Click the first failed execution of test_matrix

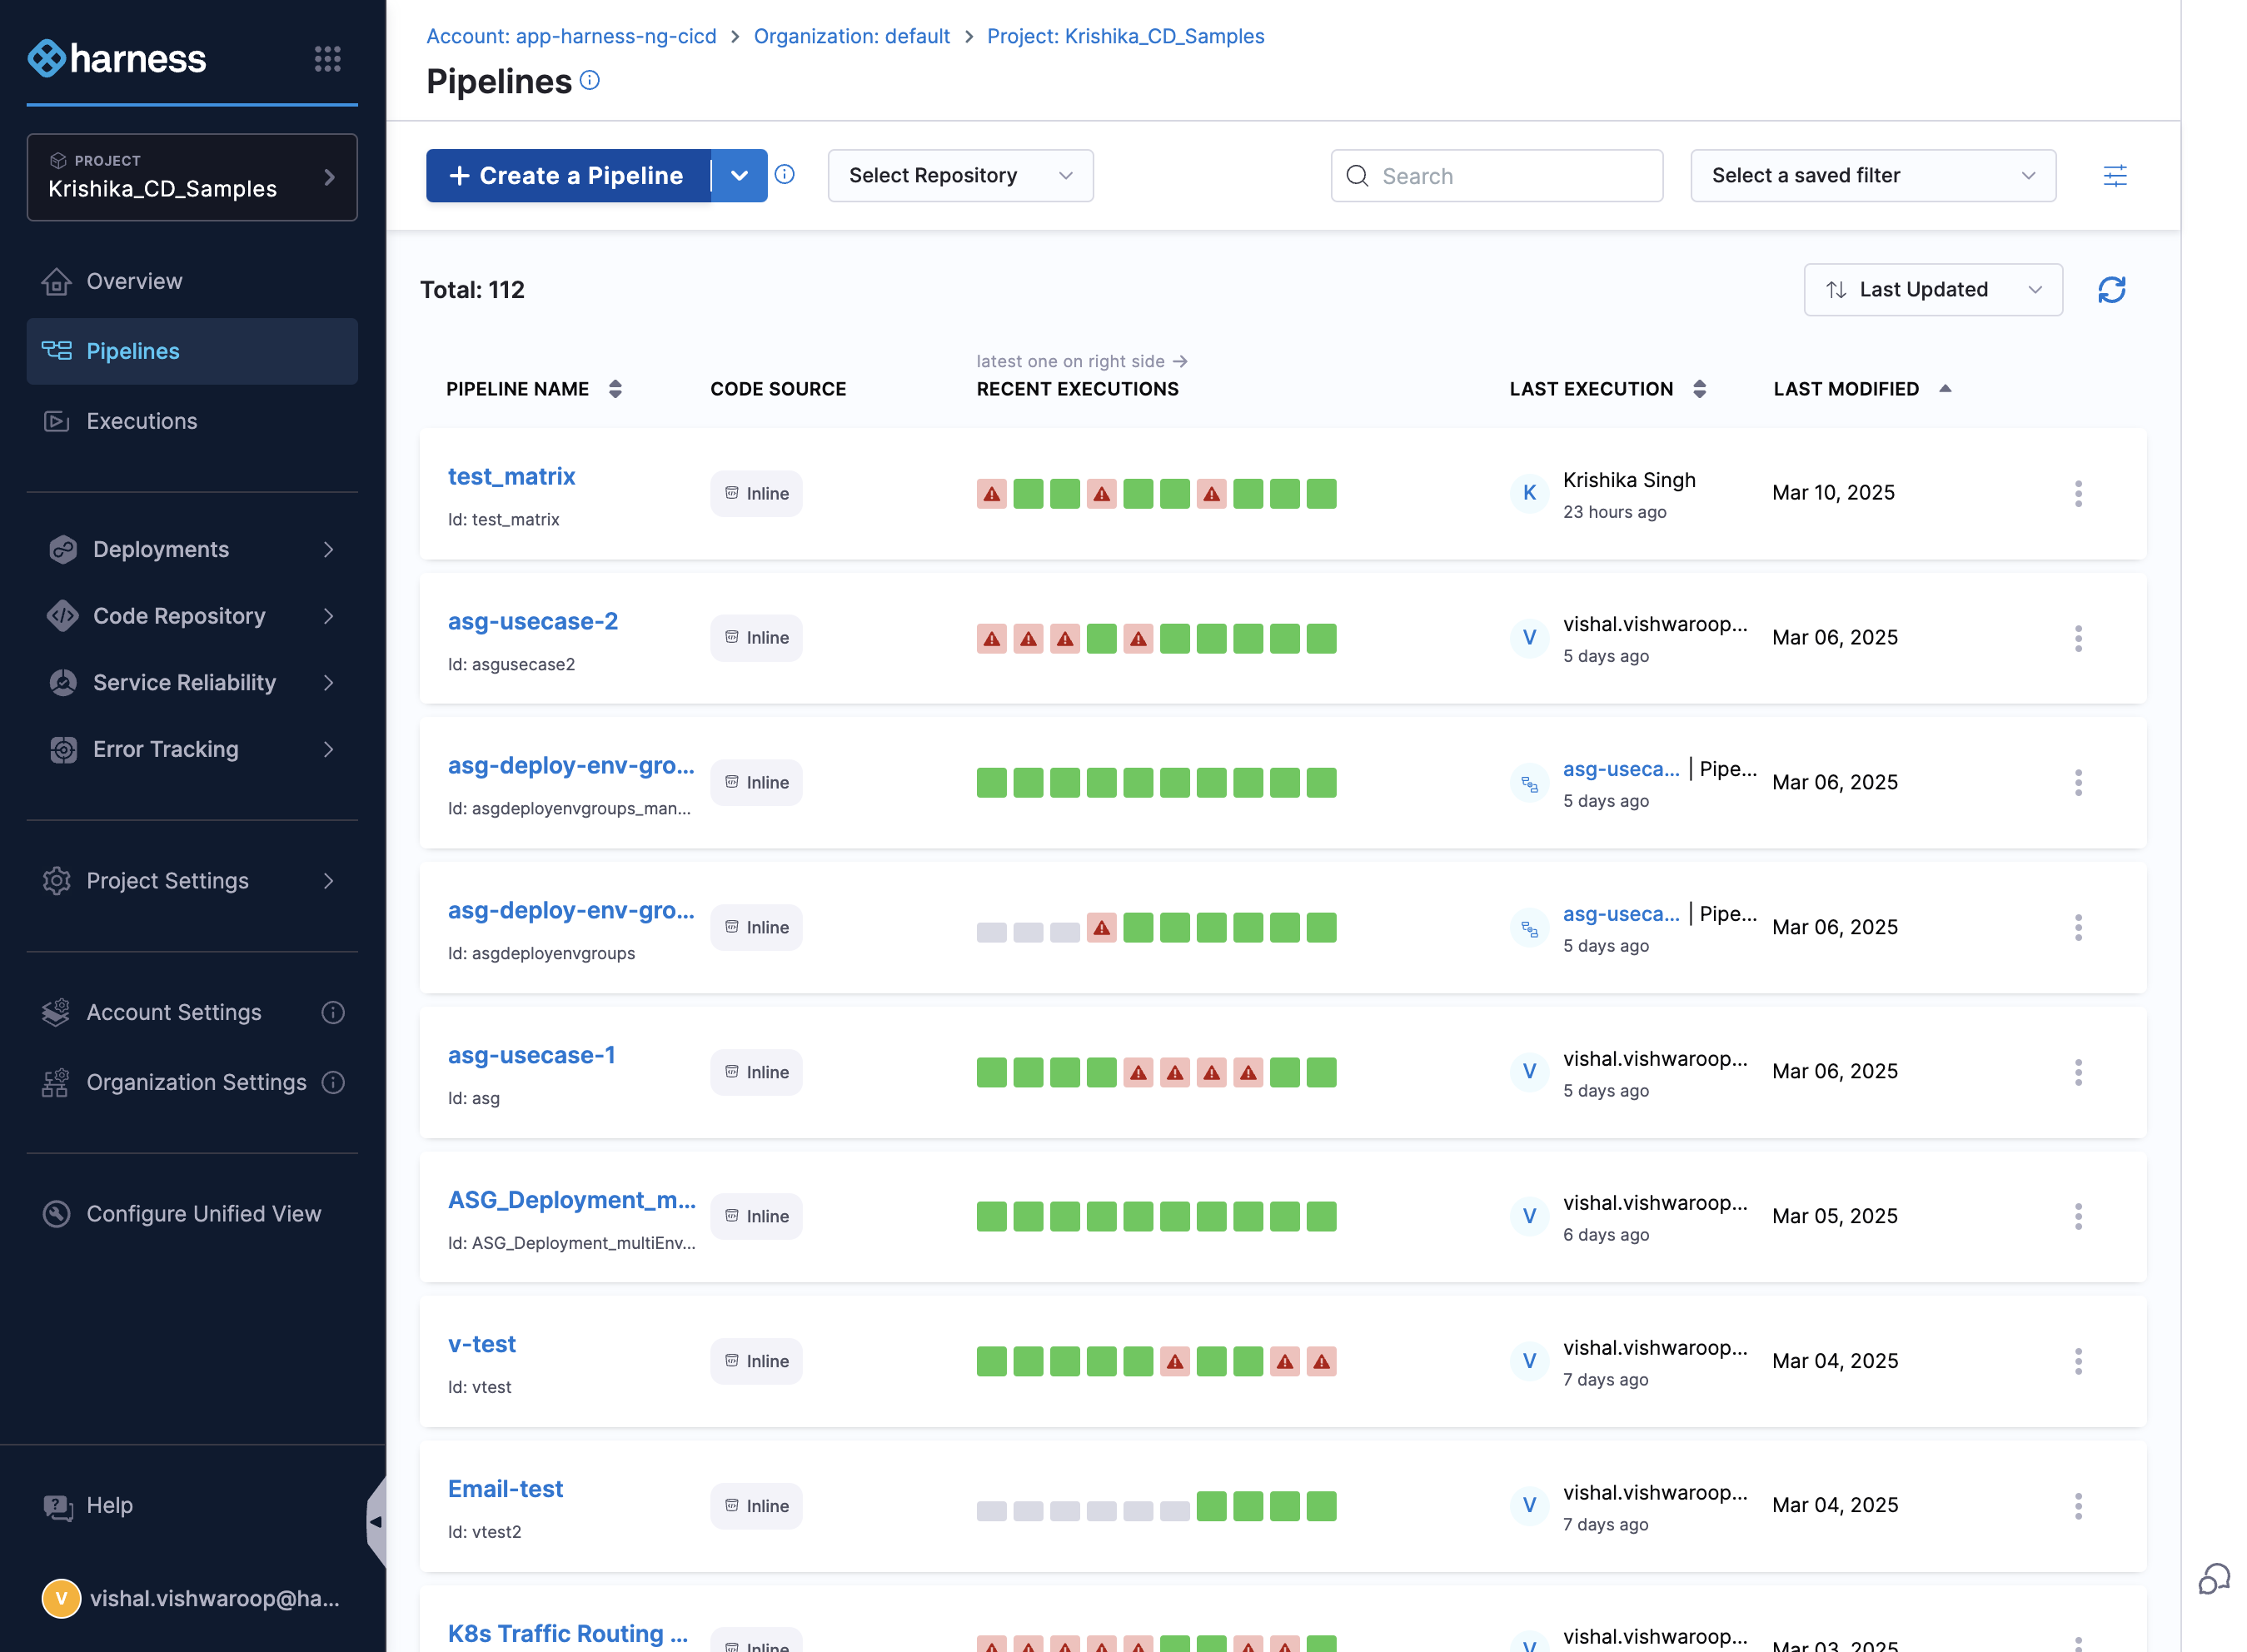tap(991, 494)
